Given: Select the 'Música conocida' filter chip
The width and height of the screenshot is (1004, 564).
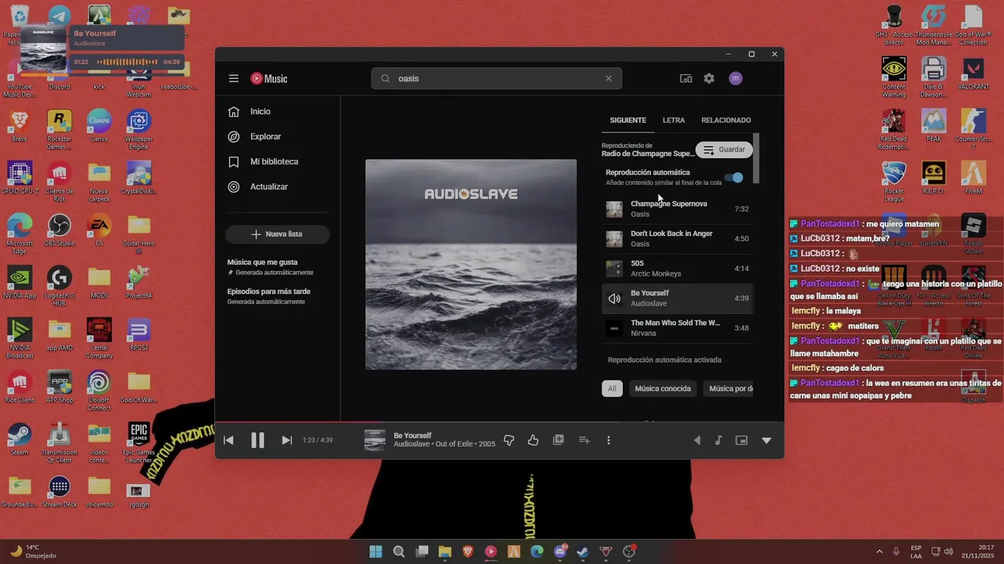Looking at the screenshot, I should (663, 389).
